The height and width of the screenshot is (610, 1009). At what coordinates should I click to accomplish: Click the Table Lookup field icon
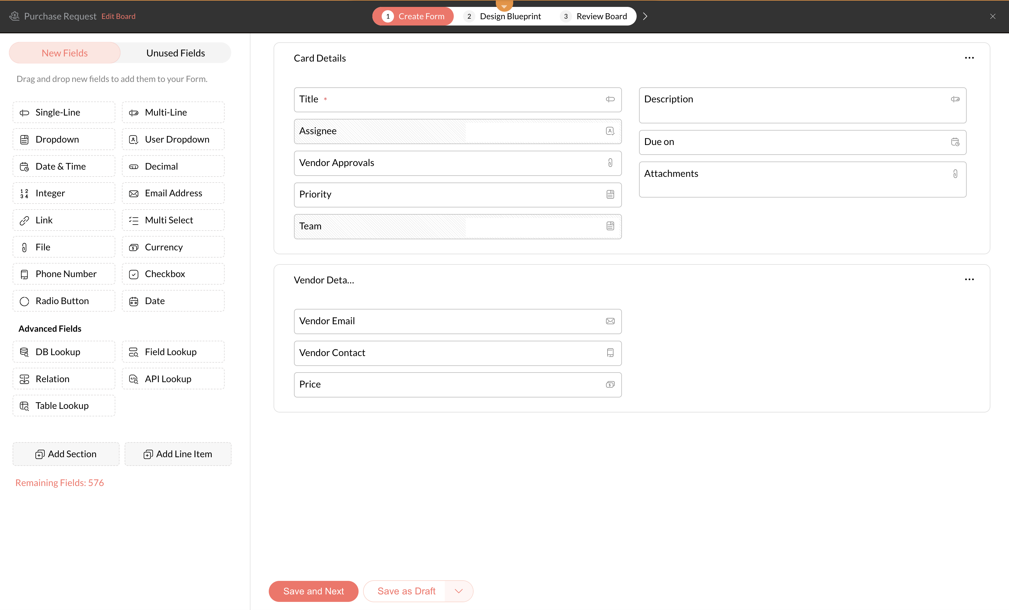coord(24,406)
